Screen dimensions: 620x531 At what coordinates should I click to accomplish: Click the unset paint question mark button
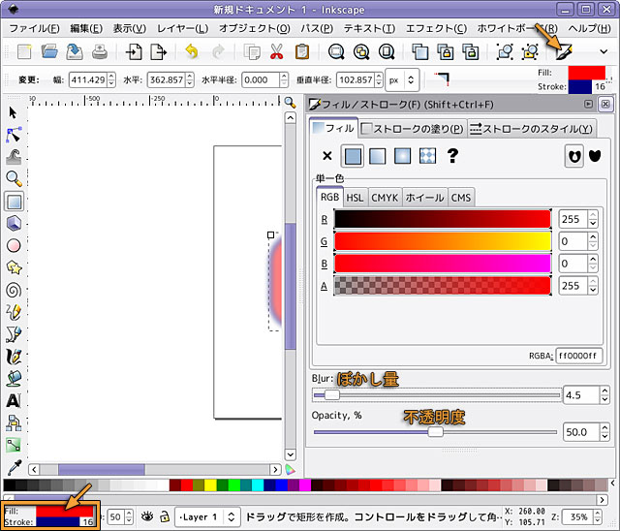coord(451,155)
